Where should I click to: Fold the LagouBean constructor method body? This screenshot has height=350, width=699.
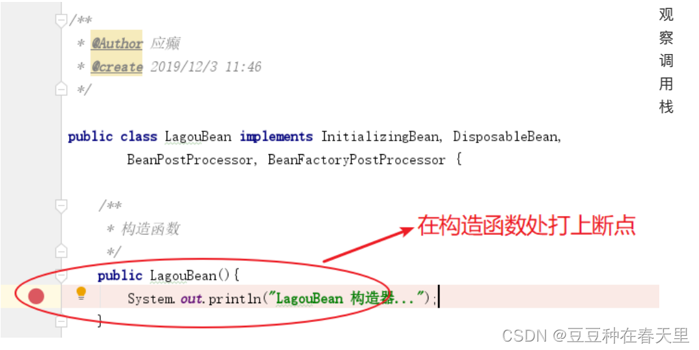pos(61,276)
